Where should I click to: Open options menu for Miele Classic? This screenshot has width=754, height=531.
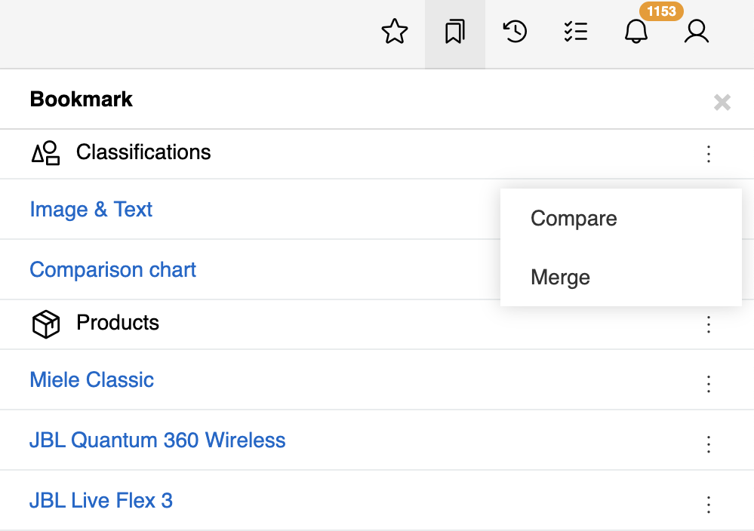pos(708,384)
